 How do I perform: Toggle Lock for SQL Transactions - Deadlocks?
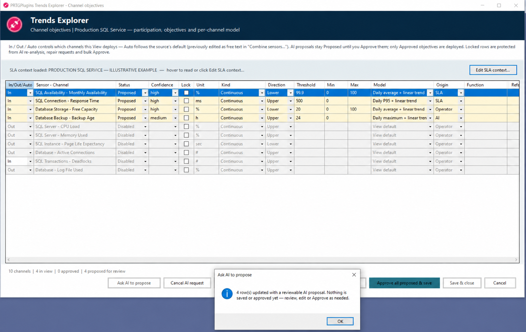click(x=186, y=161)
